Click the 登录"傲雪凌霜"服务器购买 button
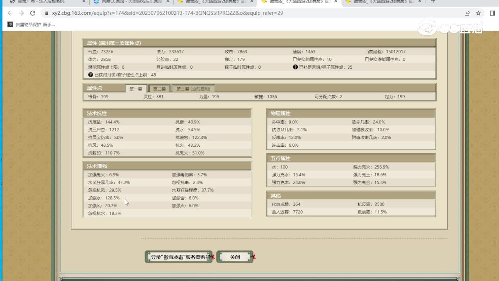Screen dimensions: 499x281 pos(179,257)
